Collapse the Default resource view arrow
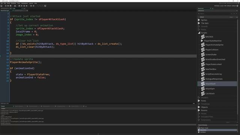The height and width of the screenshot is (135, 240). 199,17
